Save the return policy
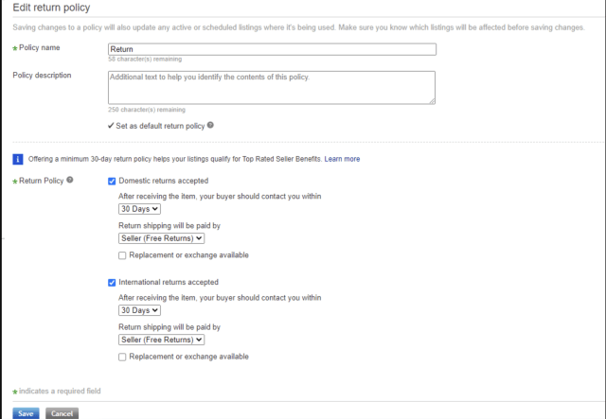This screenshot has width=606, height=419. pyautogui.click(x=26, y=413)
